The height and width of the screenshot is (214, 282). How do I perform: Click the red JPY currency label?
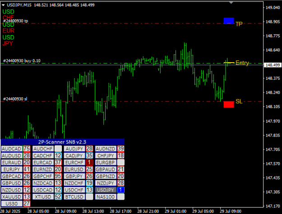[x=8, y=43]
